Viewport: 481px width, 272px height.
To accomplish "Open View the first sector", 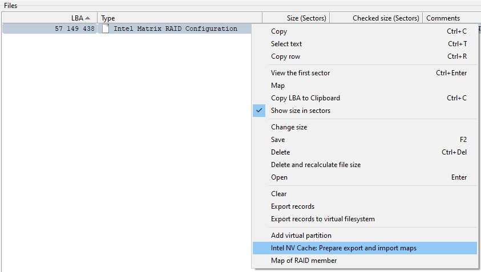I will pyautogui.click(x=300, y=73).
